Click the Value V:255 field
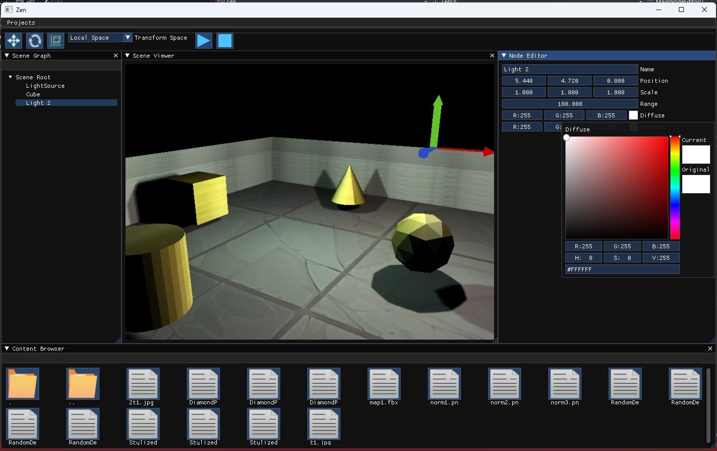 coord(661,258)
